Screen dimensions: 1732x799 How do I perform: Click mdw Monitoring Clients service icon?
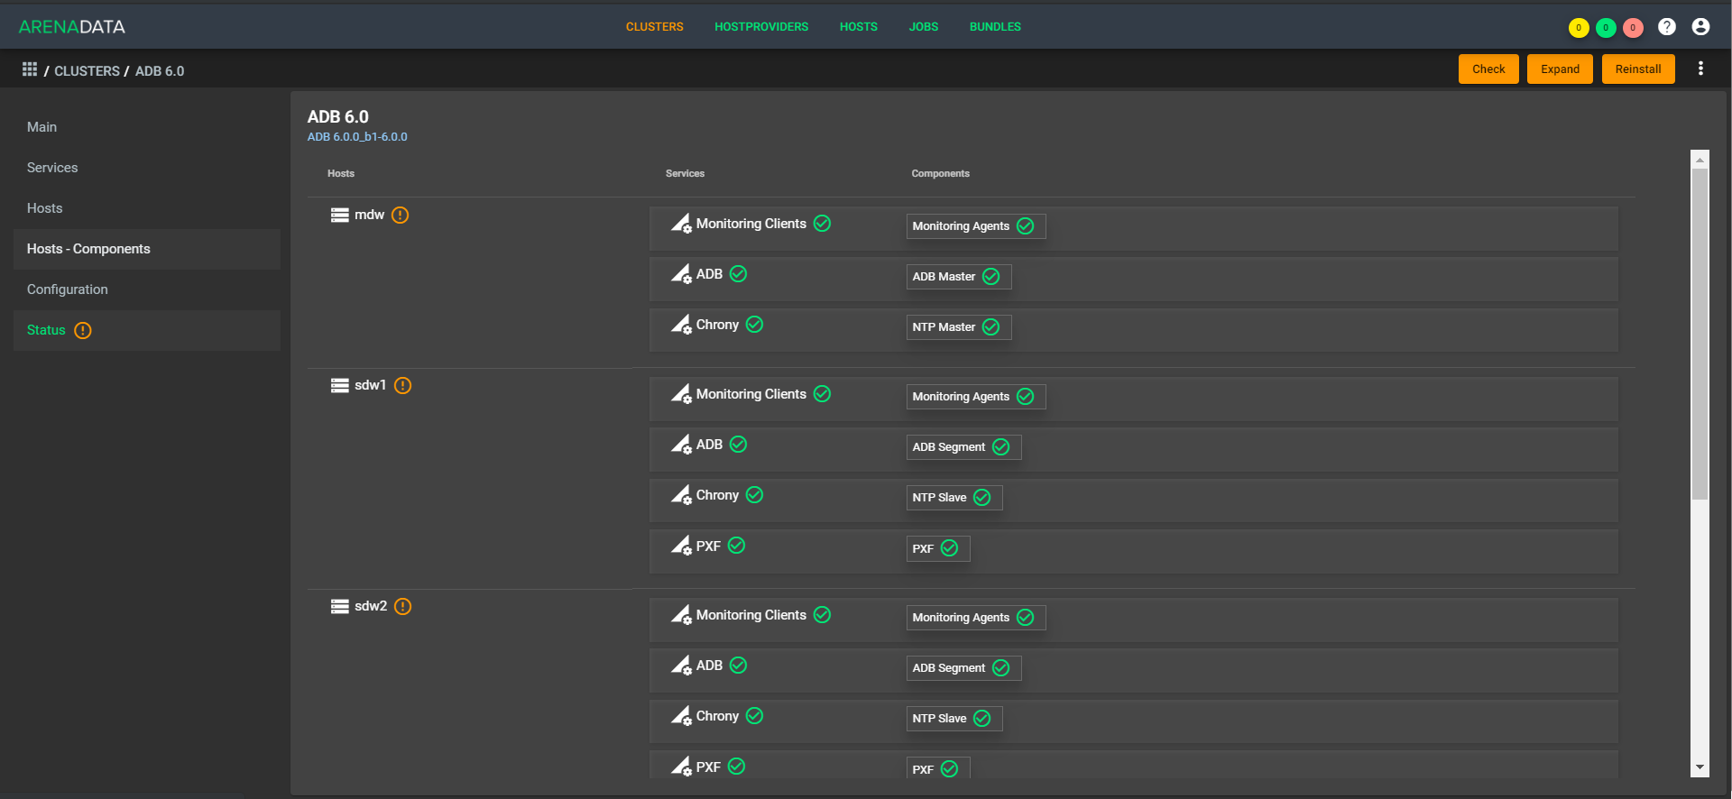pyautogui.click(x=681, y=224)
